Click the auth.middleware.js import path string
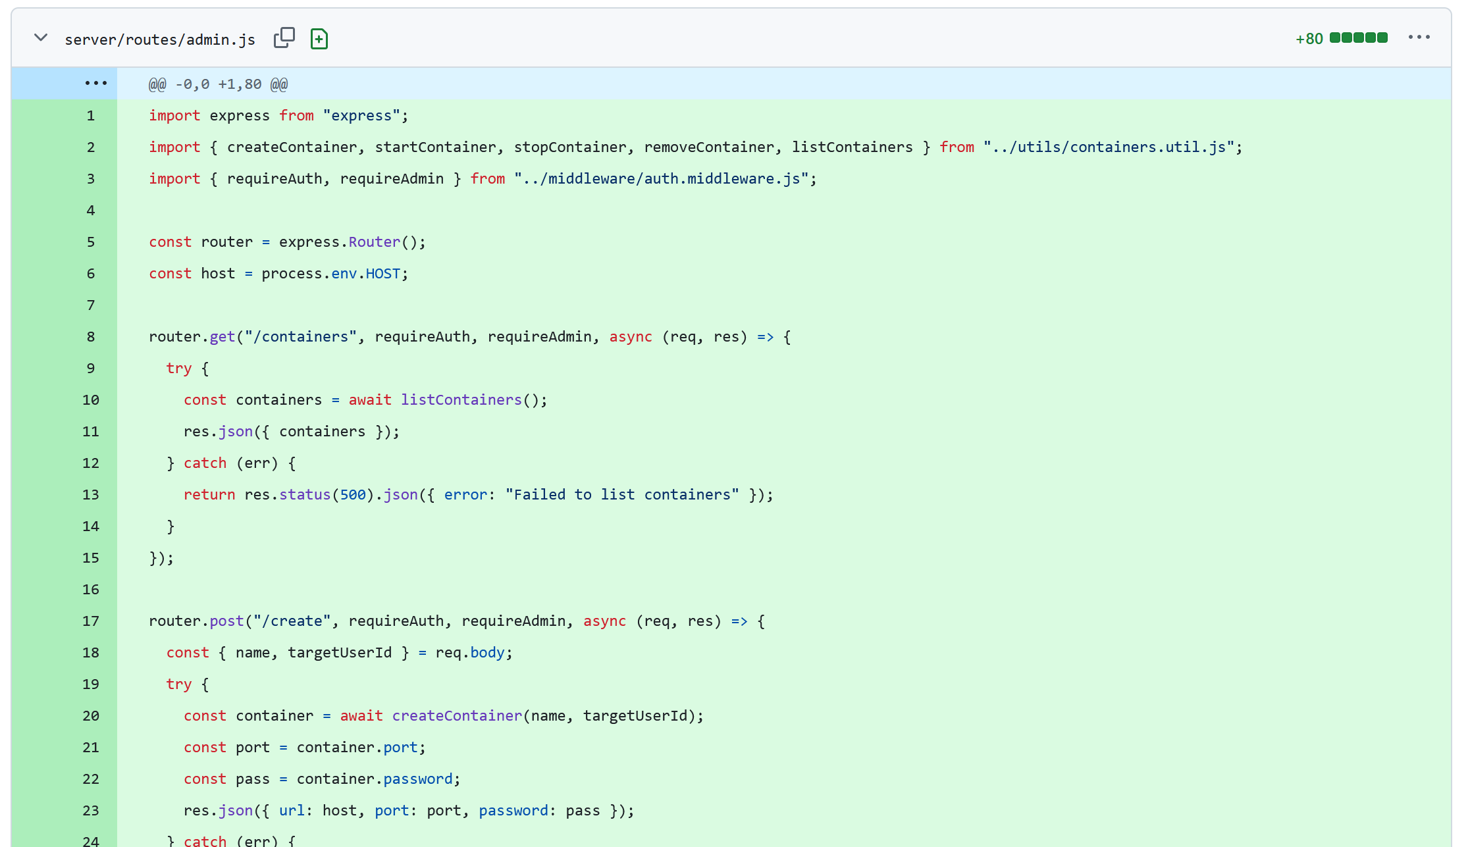The image size is (1470, 847). coord(662,179)
